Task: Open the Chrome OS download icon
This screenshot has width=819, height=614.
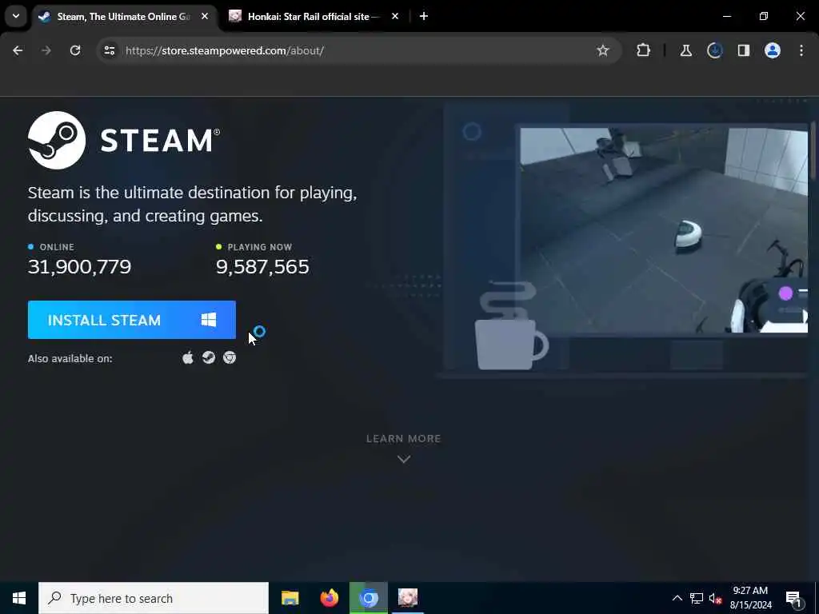Action: pyautogui.click(x=230, y=357)
